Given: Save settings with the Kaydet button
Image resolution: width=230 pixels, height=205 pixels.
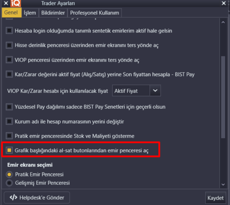Looking at the screenshot, I should click(x=215, y=198).
